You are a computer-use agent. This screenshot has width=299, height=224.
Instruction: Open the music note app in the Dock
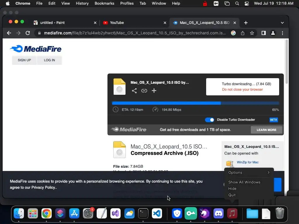click(232, 213)
